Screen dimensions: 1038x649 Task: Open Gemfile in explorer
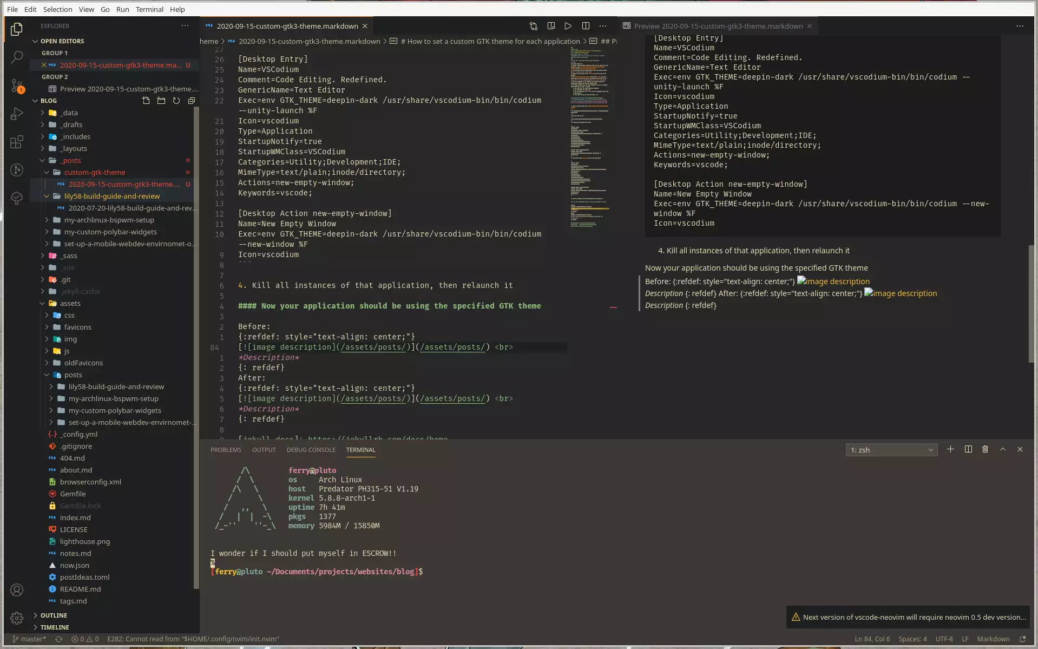[73, 494]
